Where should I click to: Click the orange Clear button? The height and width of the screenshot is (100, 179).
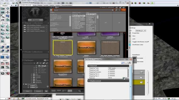coord(123,10)
